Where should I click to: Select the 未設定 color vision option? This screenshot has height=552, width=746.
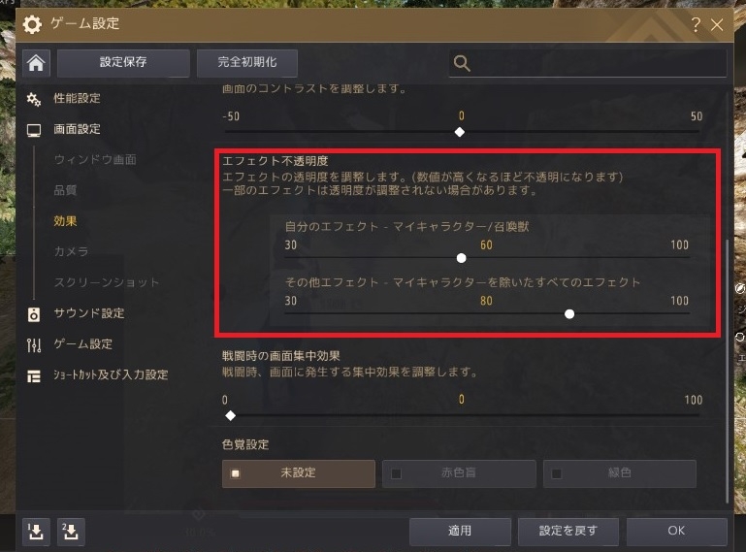click(x=299, y=473)
